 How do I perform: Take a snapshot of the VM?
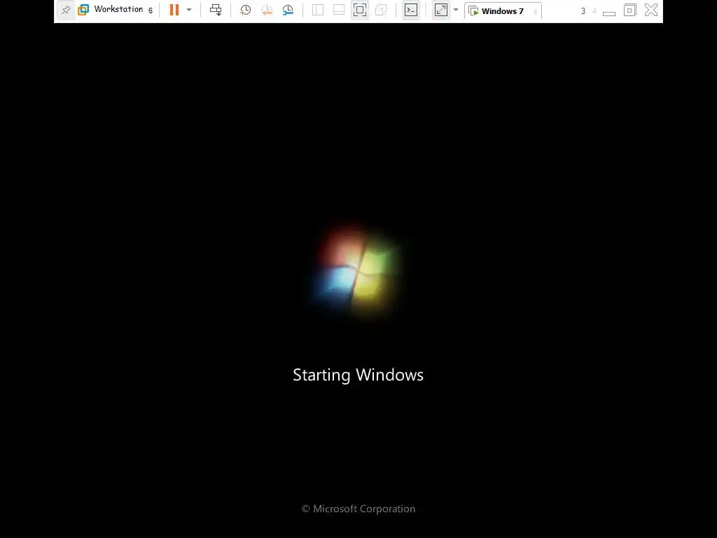(246, 10)
